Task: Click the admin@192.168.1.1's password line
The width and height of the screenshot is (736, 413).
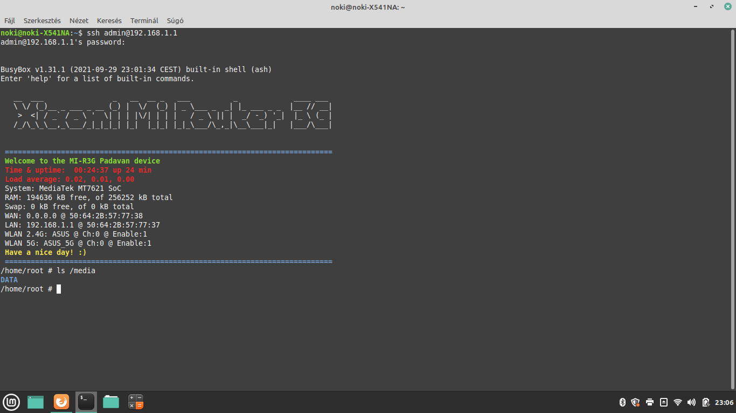Action: pyautogui.click(x=63, y=42)
